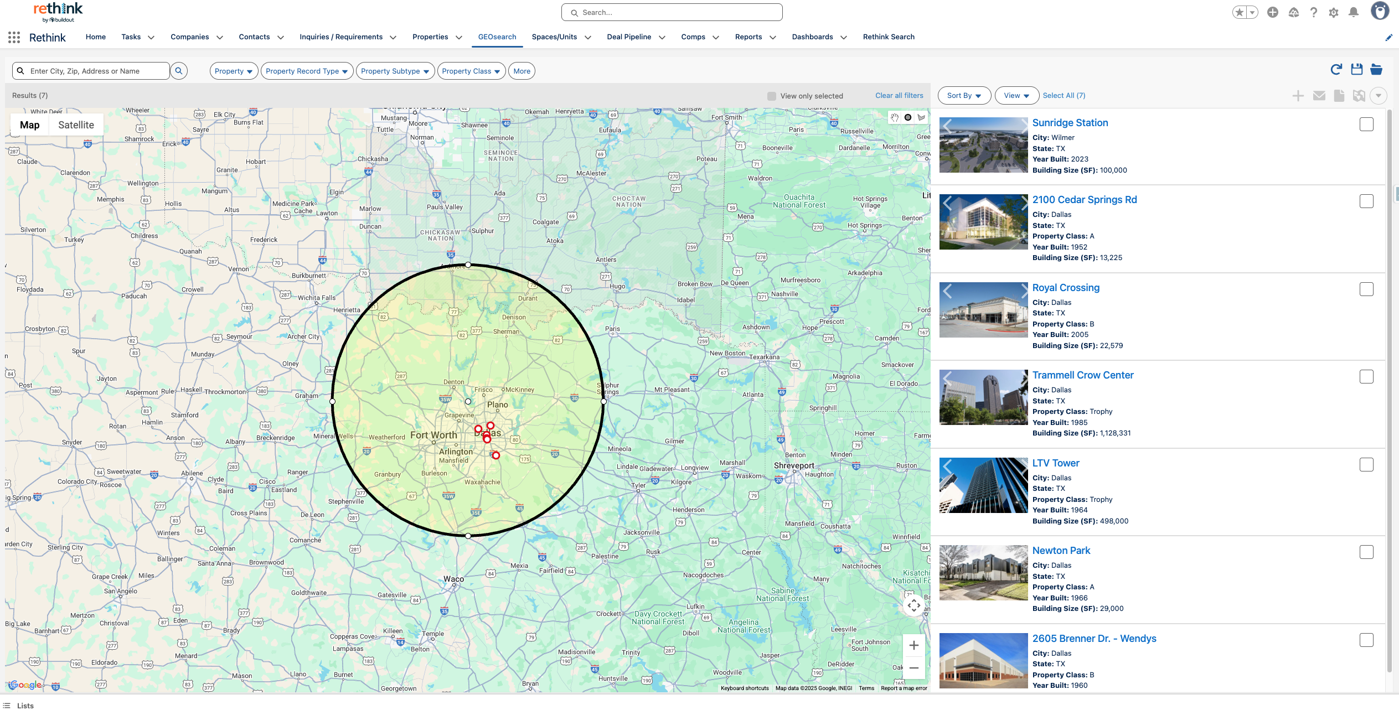This screenshot has width=1399, height=710.
Task: Select the LTV Tower checkbox
Action: (1366, 465)
